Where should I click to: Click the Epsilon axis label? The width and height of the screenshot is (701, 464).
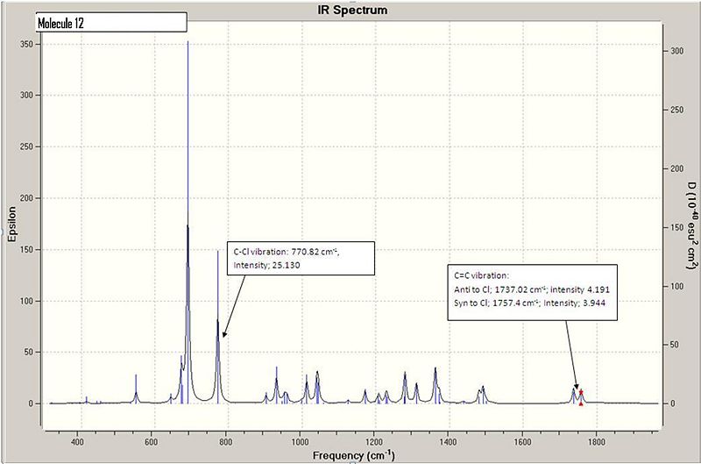point(11,224)
